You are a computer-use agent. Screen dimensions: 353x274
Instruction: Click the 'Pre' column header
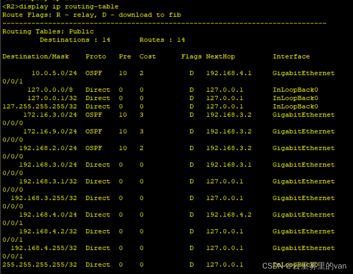[125, 56]
